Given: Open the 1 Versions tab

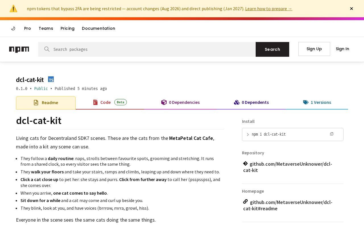Looking at the screenshot, I should click(317, 102).
